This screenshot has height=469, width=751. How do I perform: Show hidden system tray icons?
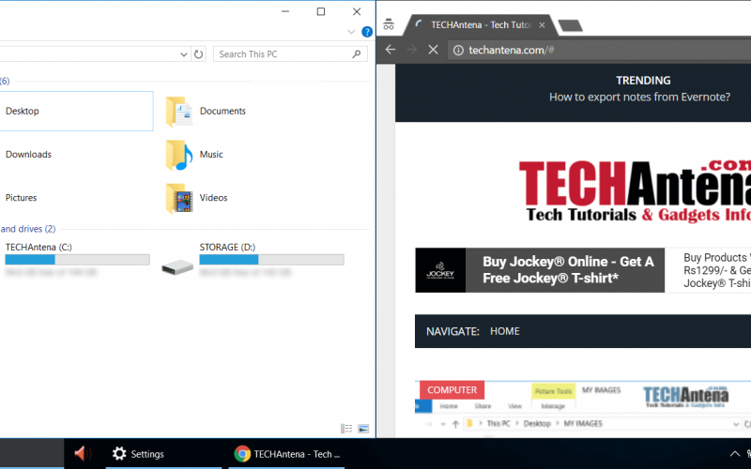[x=734, y=454]
